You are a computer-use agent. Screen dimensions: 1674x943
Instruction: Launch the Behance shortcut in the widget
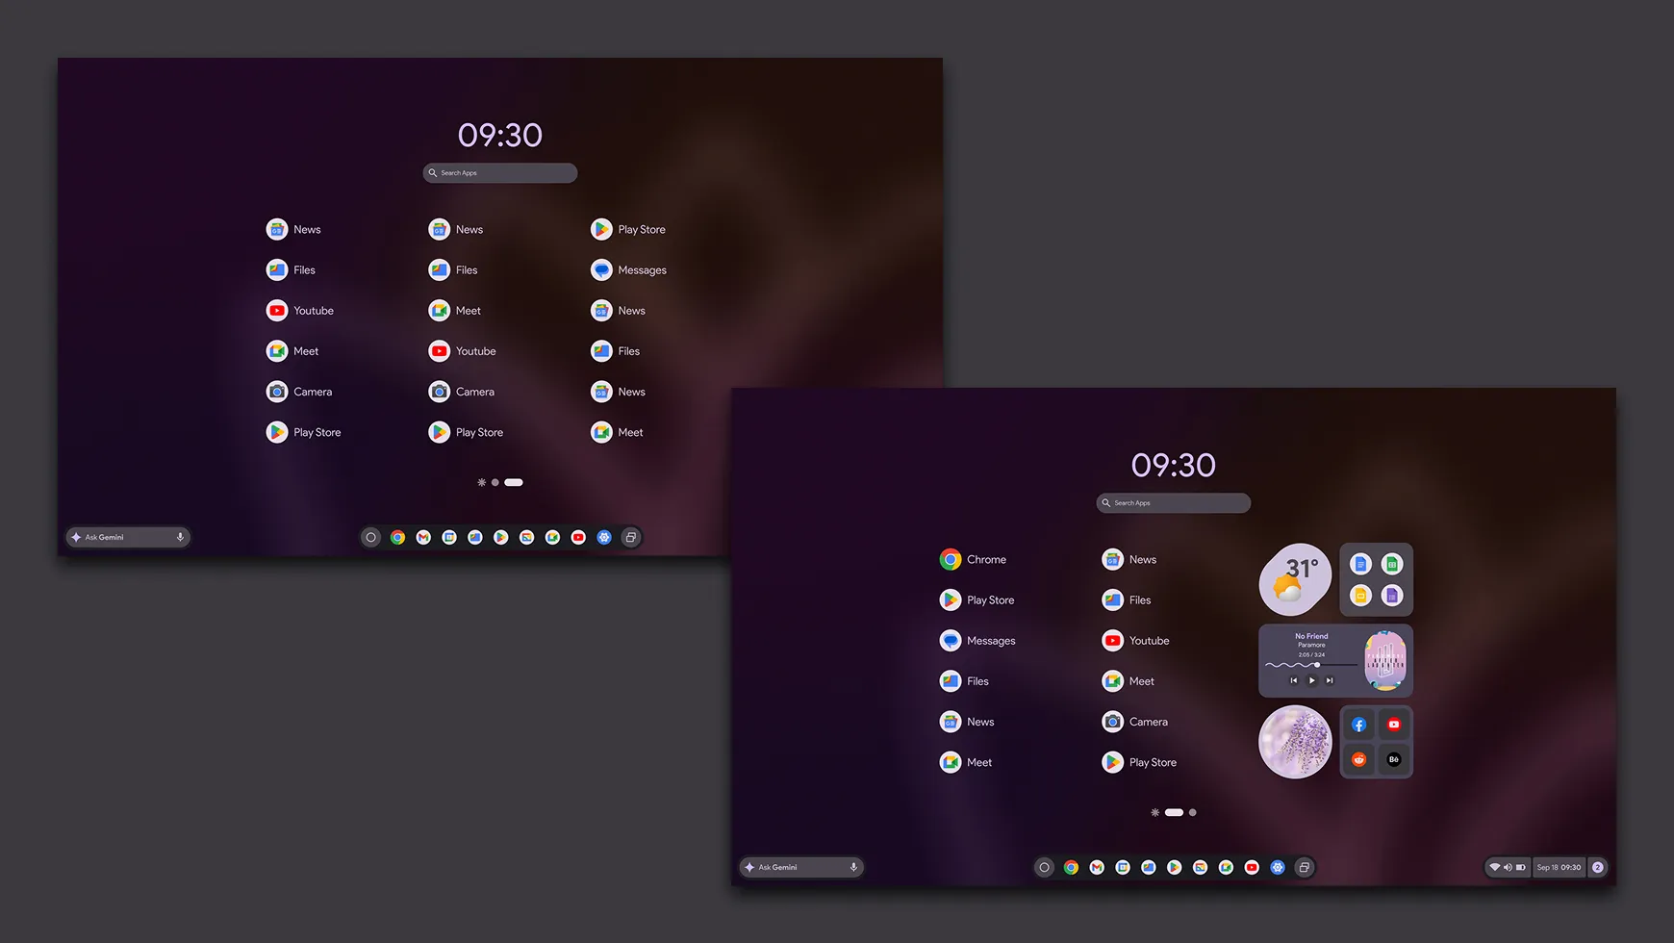tap(1393, 759)
